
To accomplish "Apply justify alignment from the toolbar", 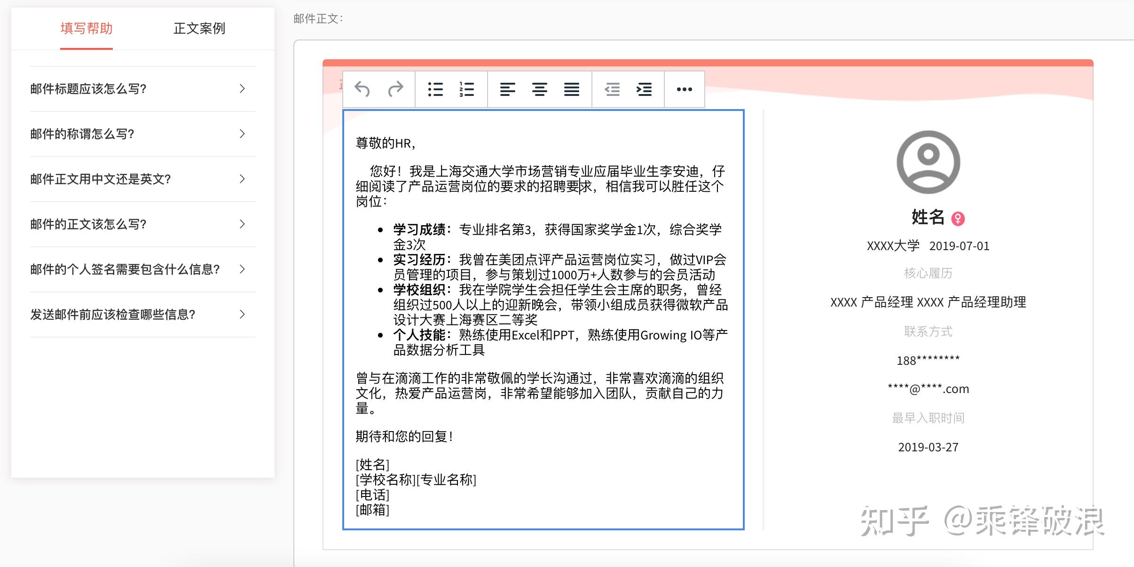I will pyautogui.click(x=572, y=89).
